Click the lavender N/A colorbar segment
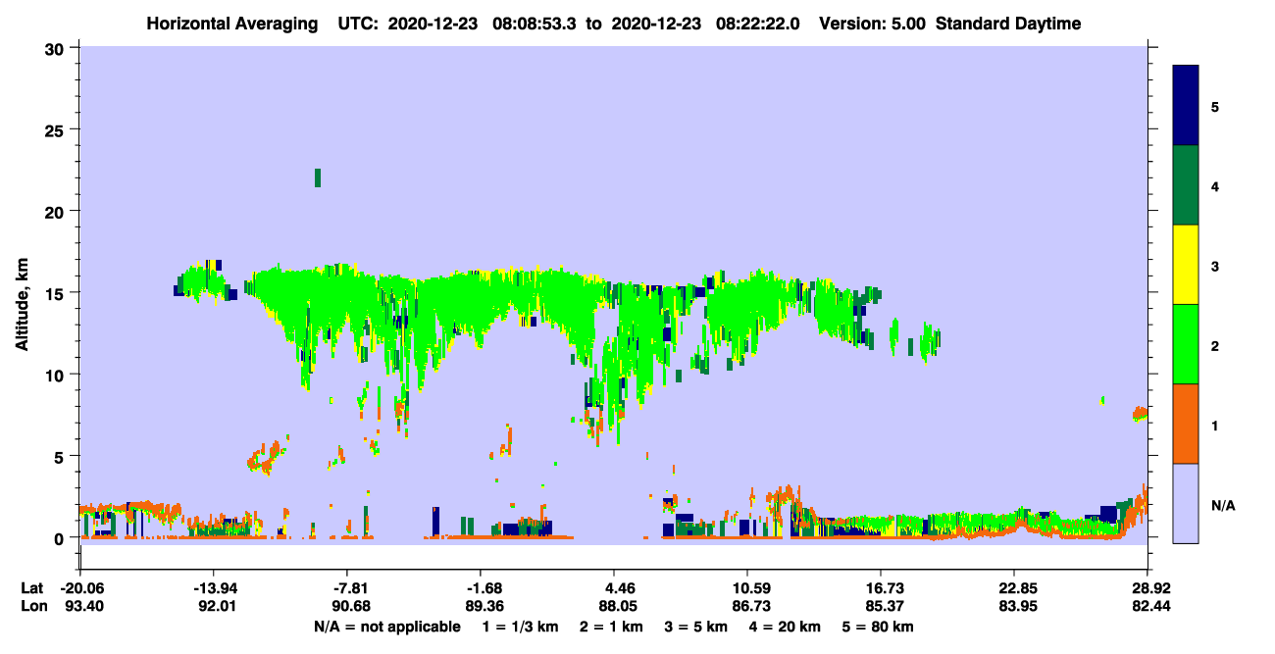Screen dimensions: 1275x654 [x=1186, y=503]
